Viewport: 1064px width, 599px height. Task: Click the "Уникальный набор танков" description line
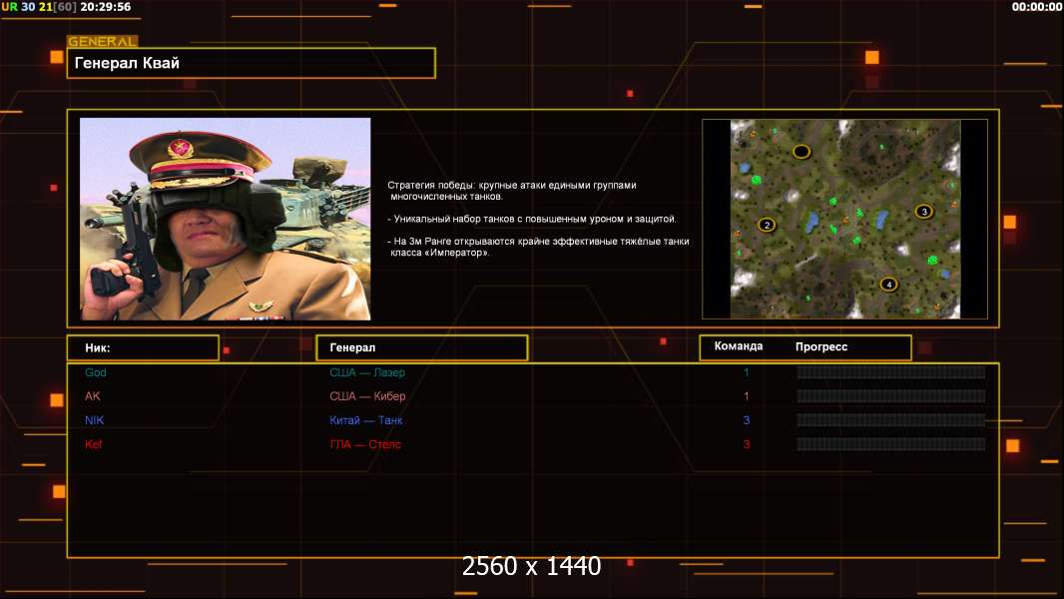(x=531, y=219)
